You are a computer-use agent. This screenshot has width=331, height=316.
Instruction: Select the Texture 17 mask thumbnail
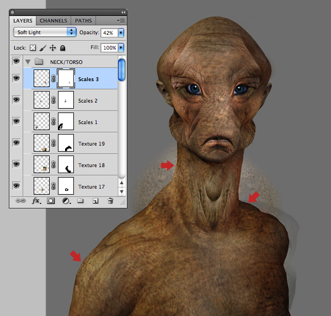click(66, 186)
